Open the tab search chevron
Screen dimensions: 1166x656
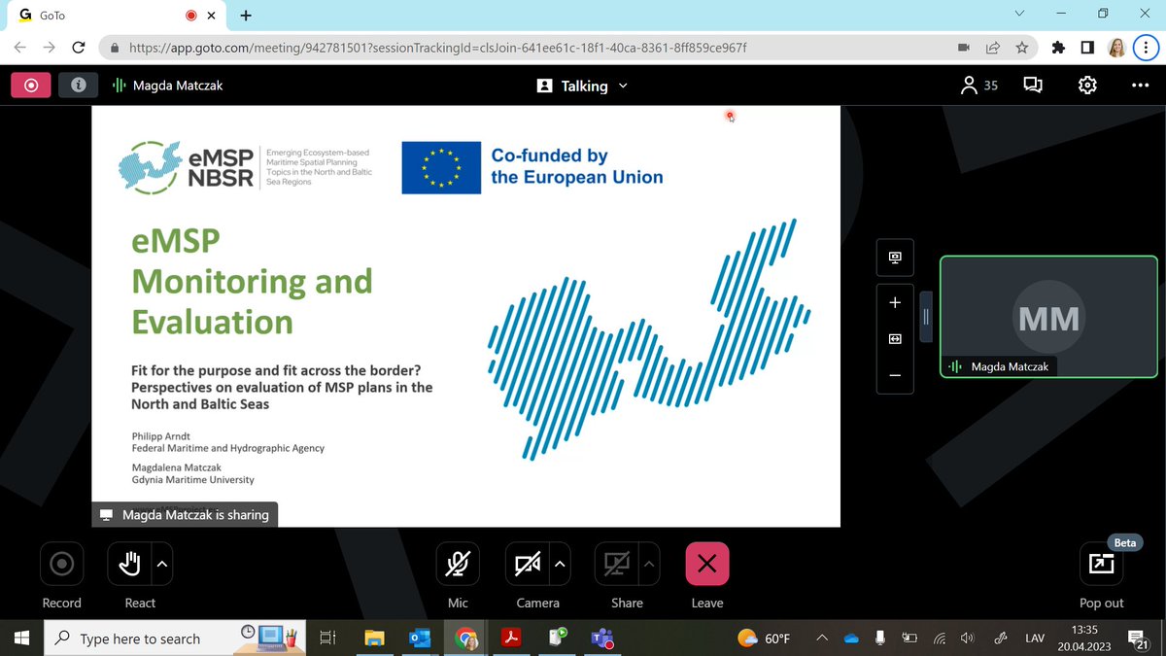pos(1019,14)
